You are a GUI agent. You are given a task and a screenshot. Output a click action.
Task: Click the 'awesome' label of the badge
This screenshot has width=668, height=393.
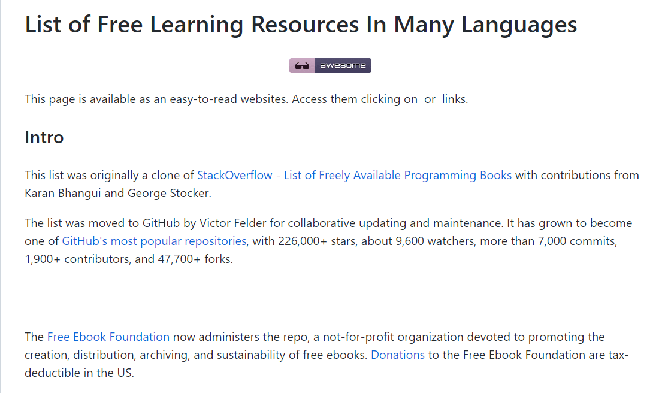pos(343,66)
